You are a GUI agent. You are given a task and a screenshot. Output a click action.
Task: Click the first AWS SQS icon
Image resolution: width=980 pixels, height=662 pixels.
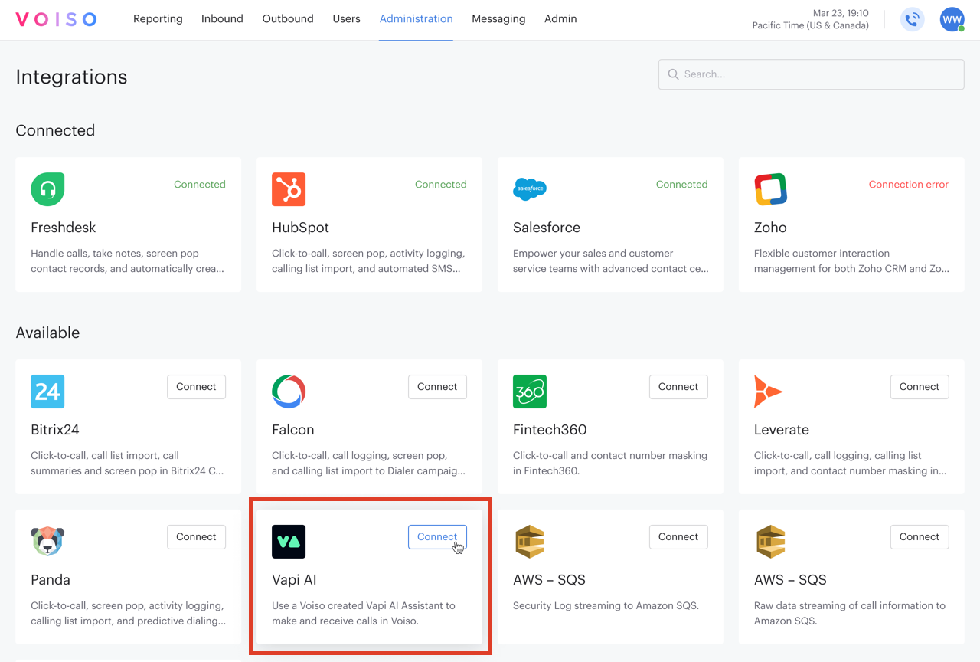click(530, 542)
